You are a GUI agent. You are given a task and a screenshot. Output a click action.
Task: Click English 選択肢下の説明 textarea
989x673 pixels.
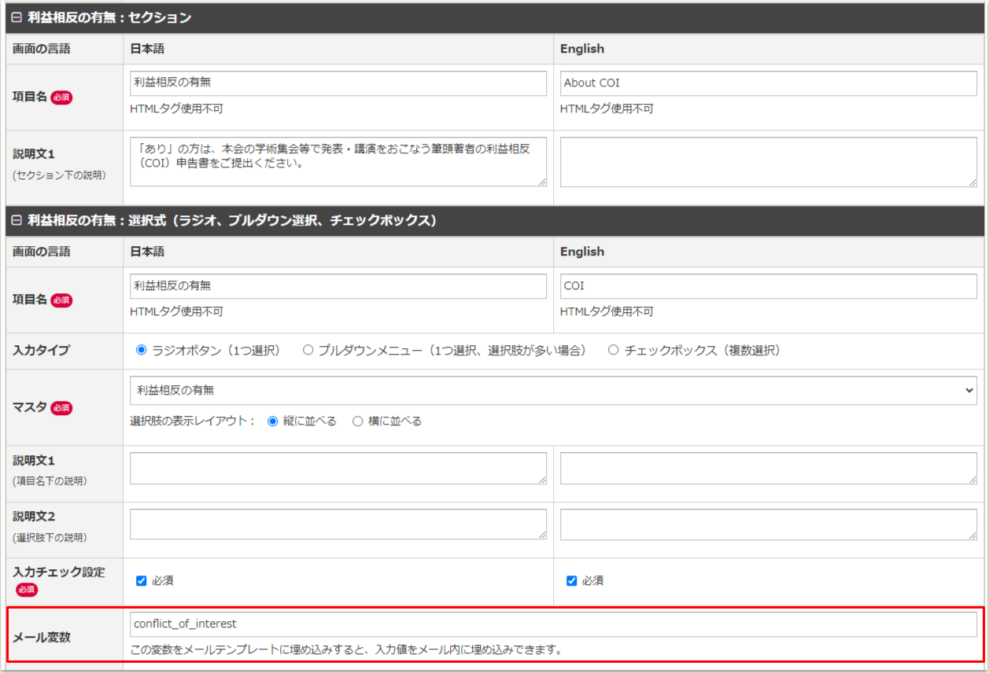768,524
